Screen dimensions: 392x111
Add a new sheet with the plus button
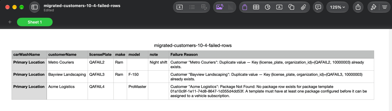click(x=10, y=22)
